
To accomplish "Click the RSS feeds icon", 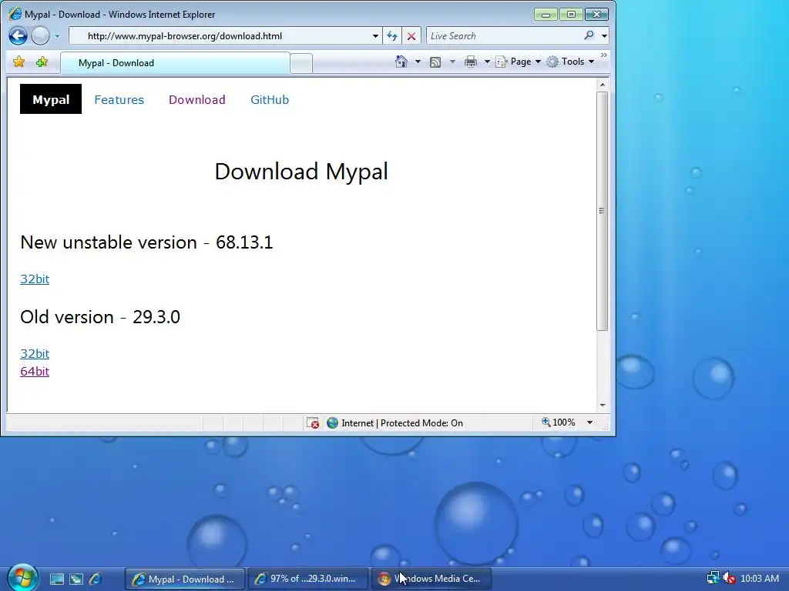I will (435, 62).
